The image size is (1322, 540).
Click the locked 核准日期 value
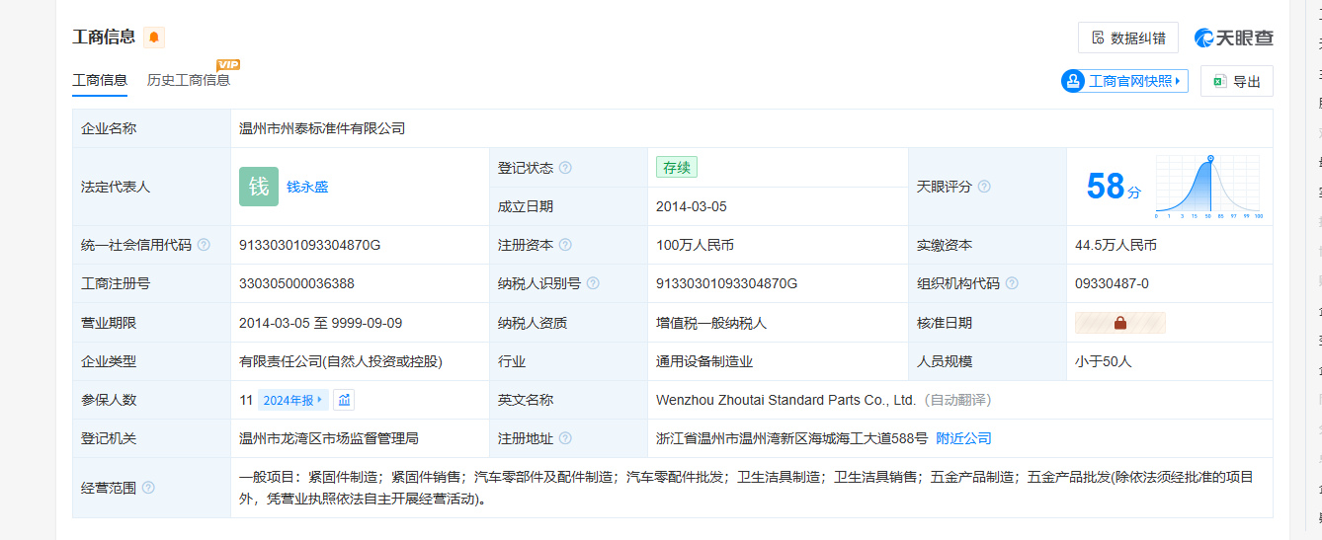(x=1120, y=323)
